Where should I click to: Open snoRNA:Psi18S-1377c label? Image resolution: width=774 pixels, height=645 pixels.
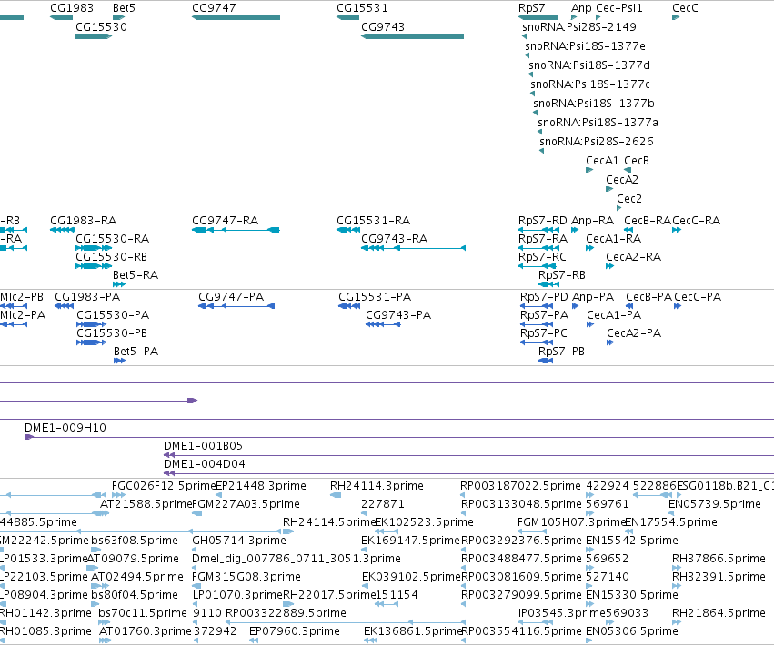point(590,84)
